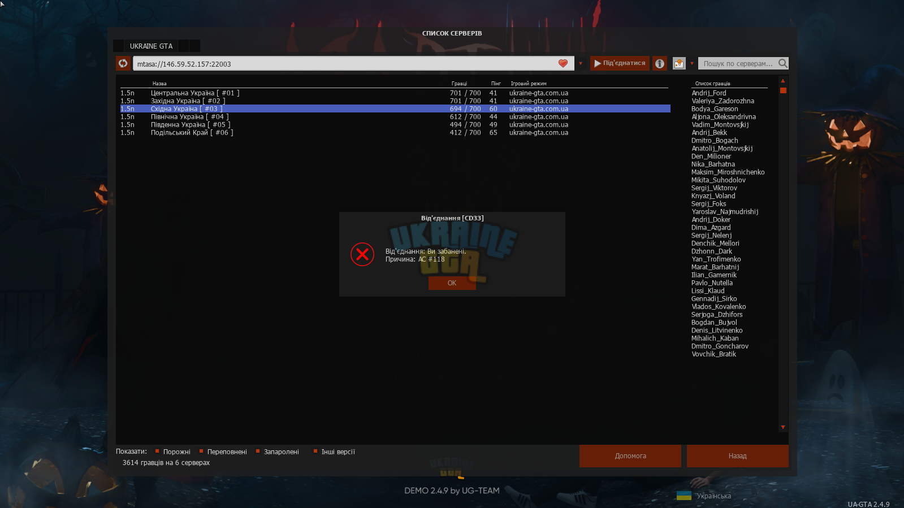The height and width of the screenshot is (508, 904).
Task: Click the '612 / 700' player count cell
Action: tap(465, 116)
